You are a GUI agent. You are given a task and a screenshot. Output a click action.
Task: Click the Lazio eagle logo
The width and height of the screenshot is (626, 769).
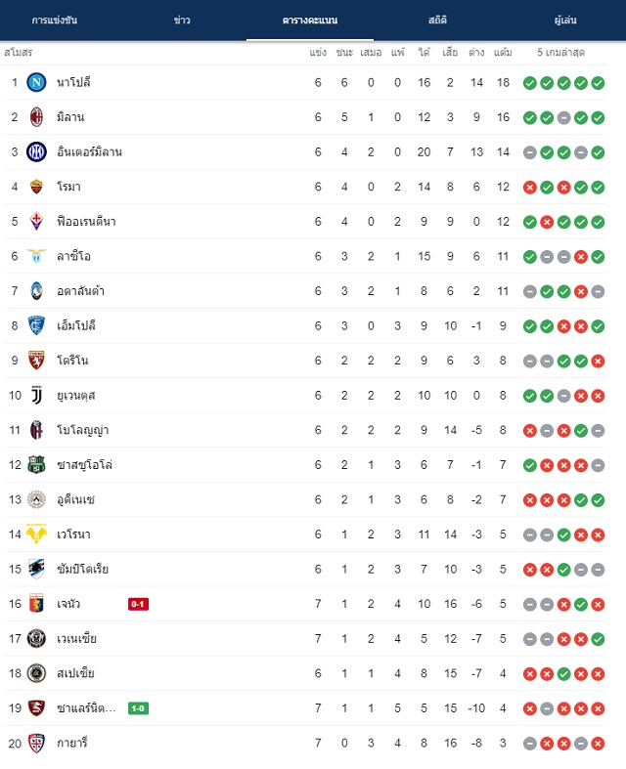click(x=36, y=256)
